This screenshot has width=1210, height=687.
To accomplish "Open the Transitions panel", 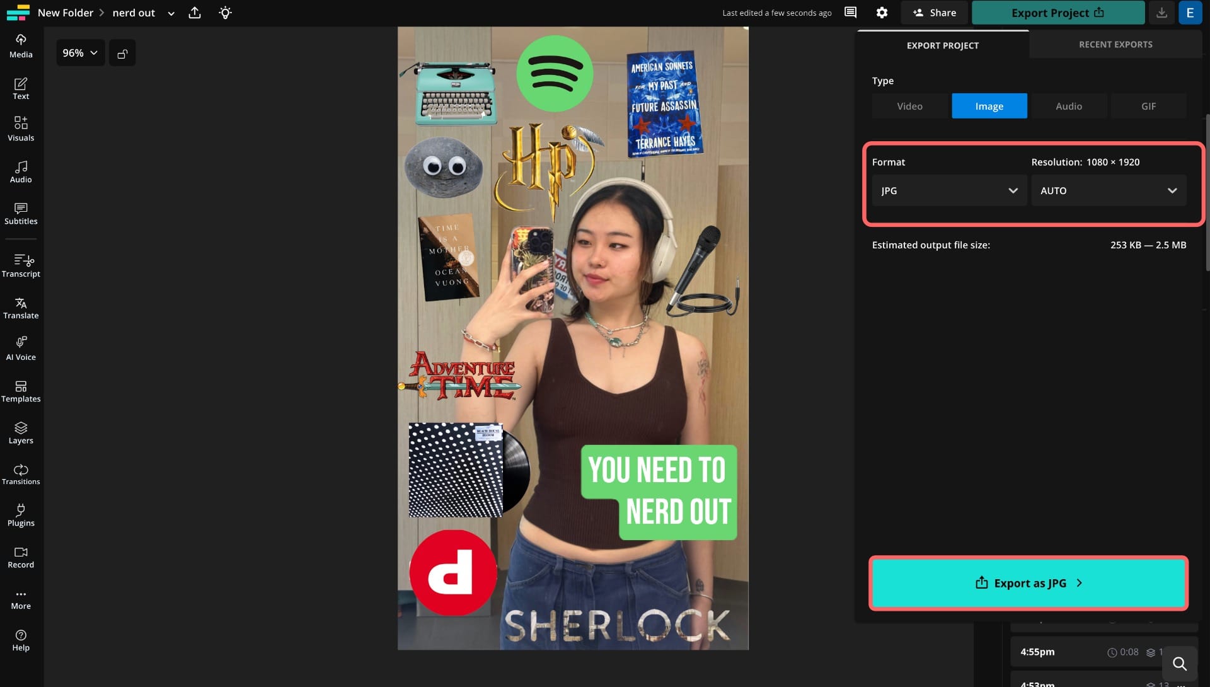I will pyautogui.click(x=21, y=474).
